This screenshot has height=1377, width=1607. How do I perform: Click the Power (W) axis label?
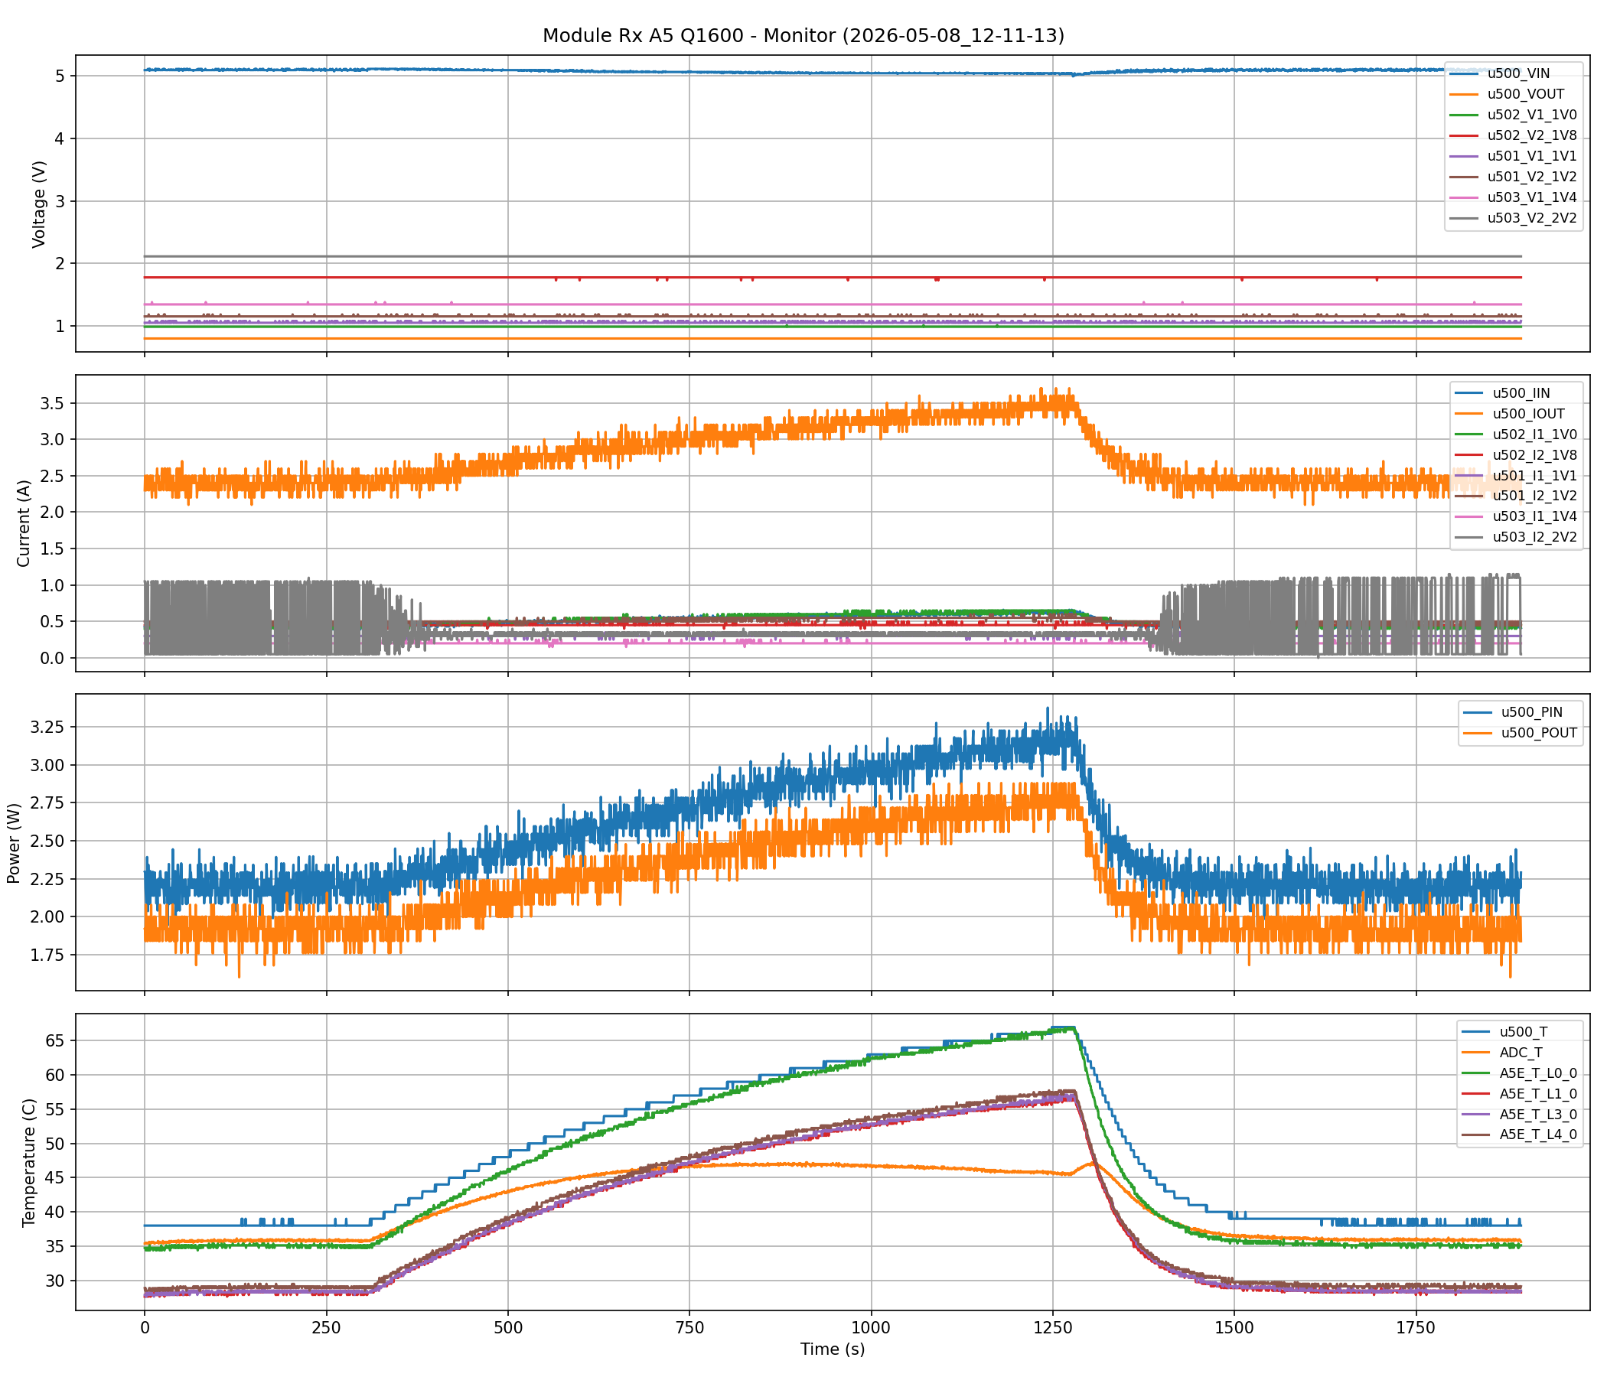pos(13,843)
